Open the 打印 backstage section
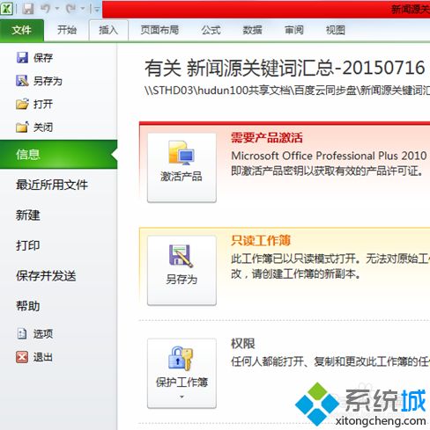Screen dimensions: 430x430 click(28, 245)
